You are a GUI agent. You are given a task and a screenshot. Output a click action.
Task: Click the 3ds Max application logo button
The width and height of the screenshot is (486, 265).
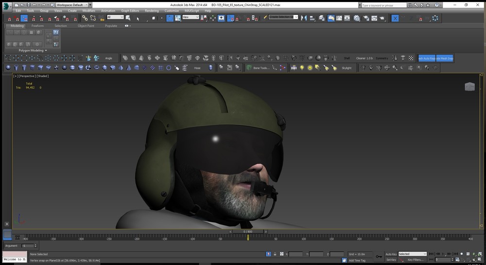point(6,5)
